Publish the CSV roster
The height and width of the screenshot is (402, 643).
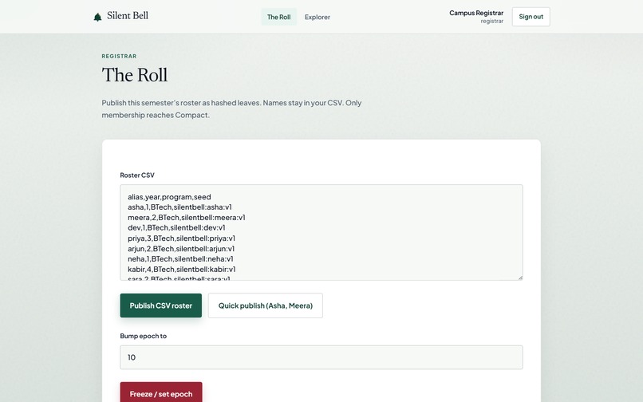tap(161, 305)
